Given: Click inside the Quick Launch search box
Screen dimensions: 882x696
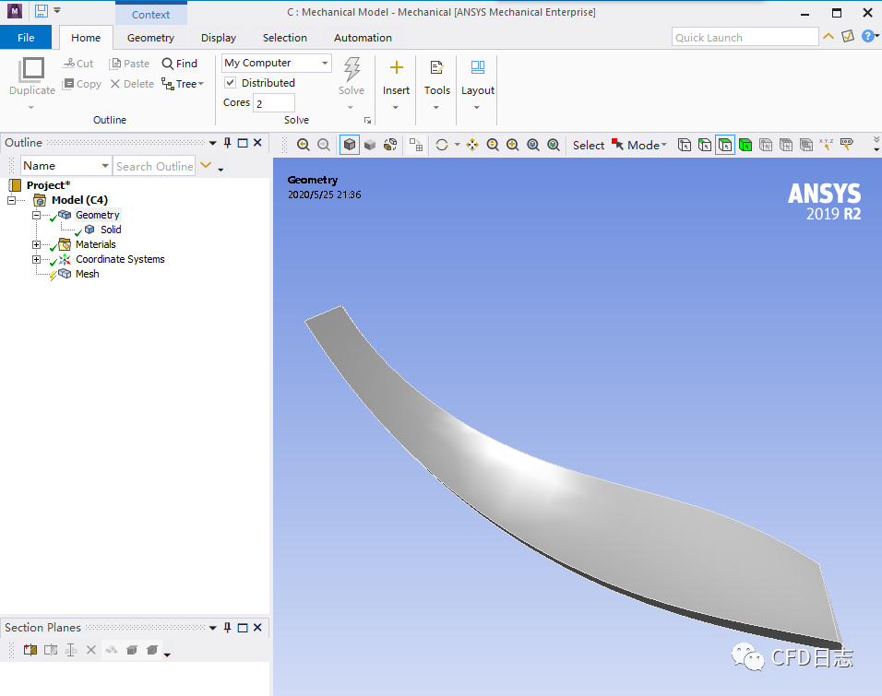Looking at the screenshot, I should pos(744,37).
